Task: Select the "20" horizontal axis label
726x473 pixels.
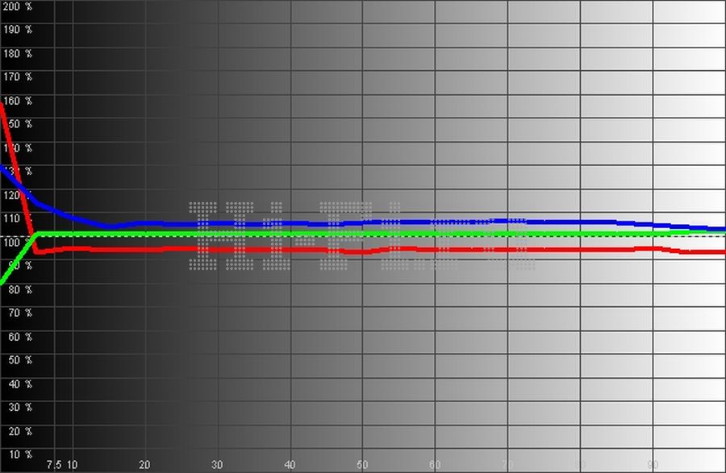Action: 144,465
